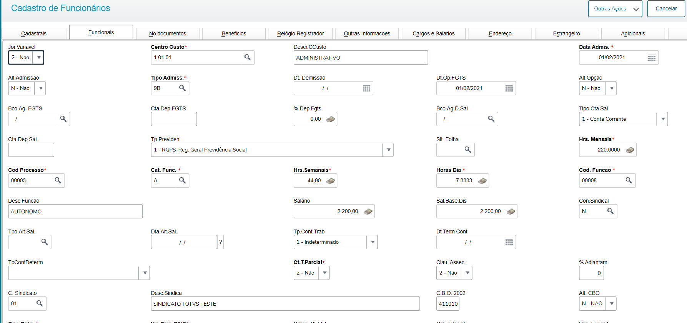Image resolution: width=687 pixels, height=323 pixels.
Task: Click the Centro Custo search magnifier icon
Action: coord(248,57)
